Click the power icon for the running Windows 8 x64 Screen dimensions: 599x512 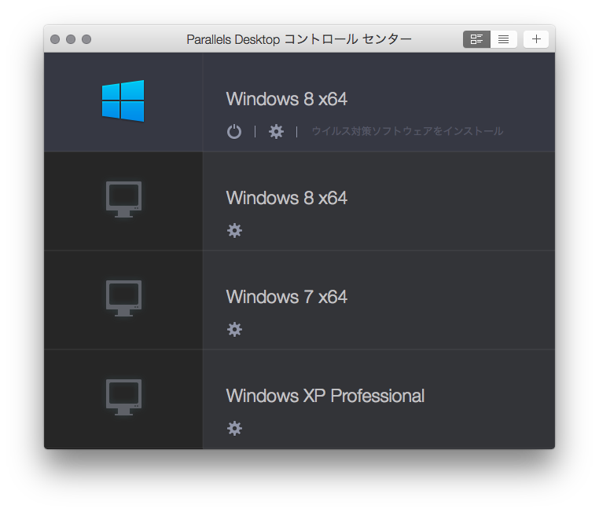(234, 132)
